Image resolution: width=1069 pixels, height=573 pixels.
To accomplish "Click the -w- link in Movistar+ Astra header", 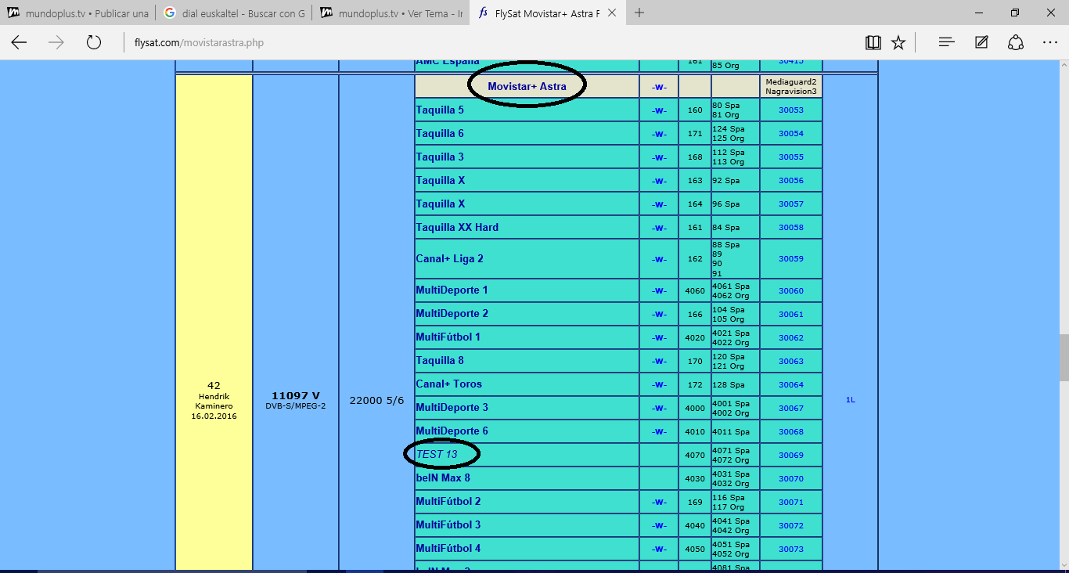I will (659, 87).
